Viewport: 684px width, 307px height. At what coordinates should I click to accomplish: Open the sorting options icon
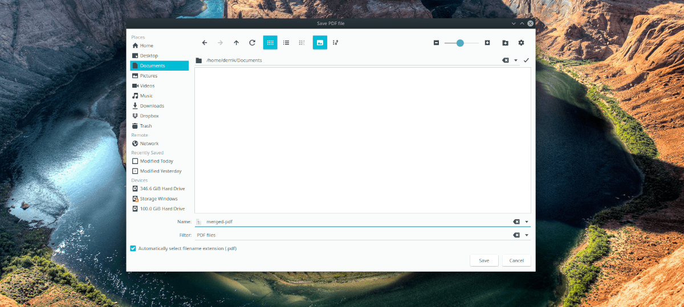(336, 43)
